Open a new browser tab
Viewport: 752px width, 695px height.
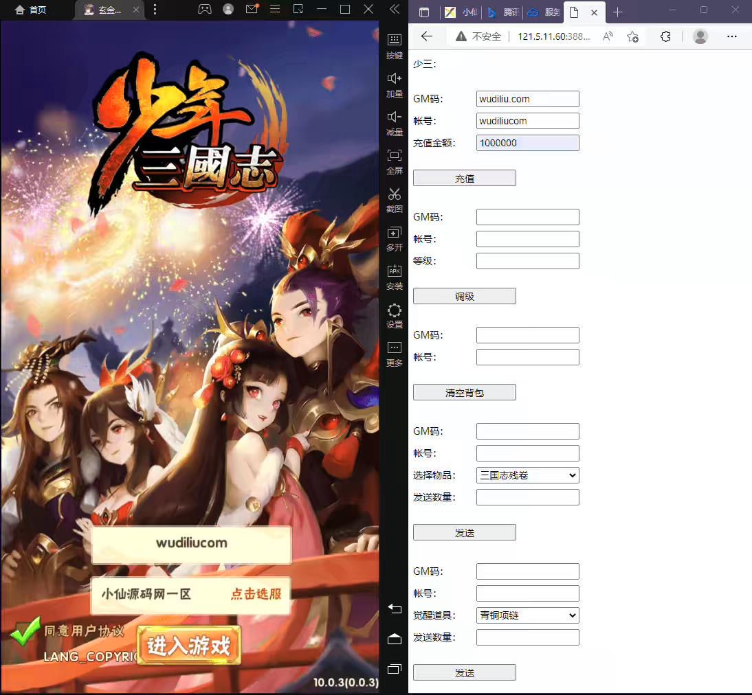tap(618, 12)
